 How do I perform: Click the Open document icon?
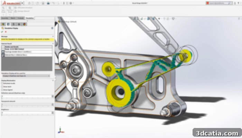(x=38, y=3)
